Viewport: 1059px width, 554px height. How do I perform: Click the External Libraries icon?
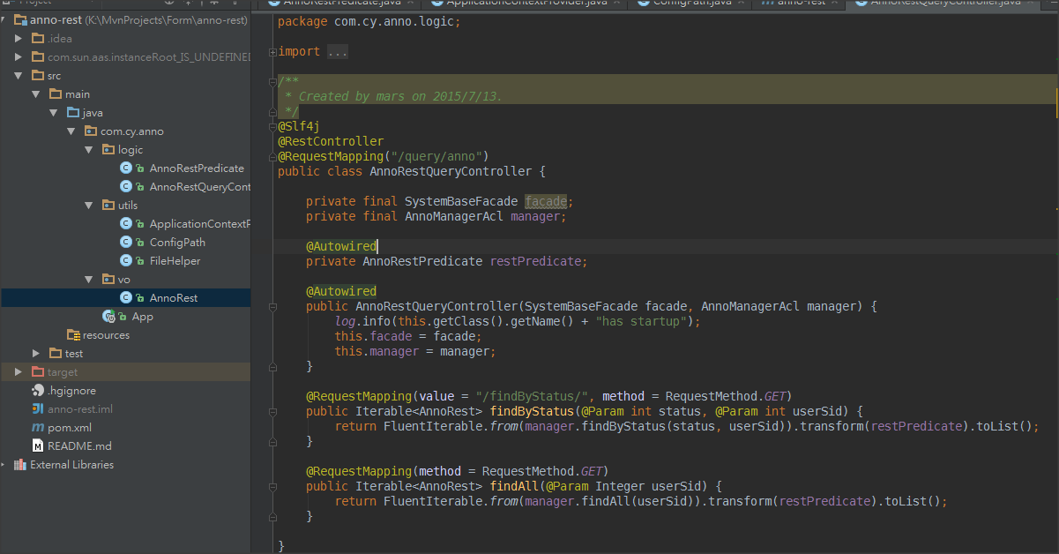(20, 464)
